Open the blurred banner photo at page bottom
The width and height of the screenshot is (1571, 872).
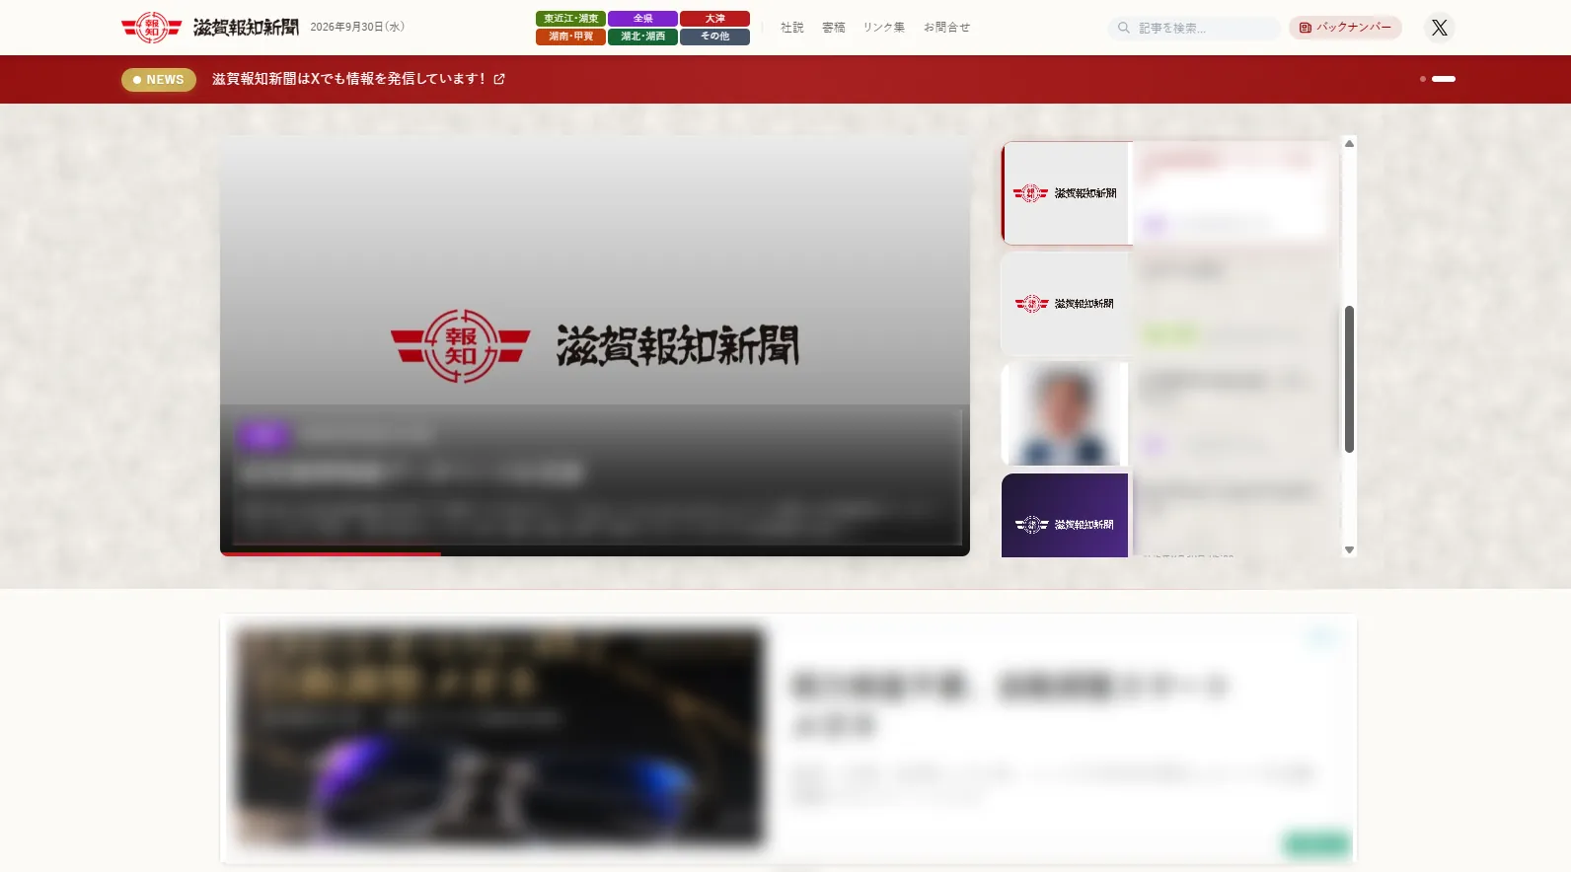pos(499,738)
